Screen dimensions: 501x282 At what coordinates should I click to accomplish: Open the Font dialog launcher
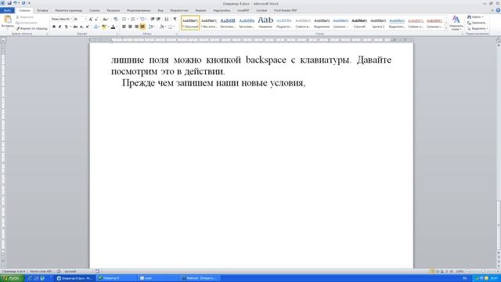(117, 34)
